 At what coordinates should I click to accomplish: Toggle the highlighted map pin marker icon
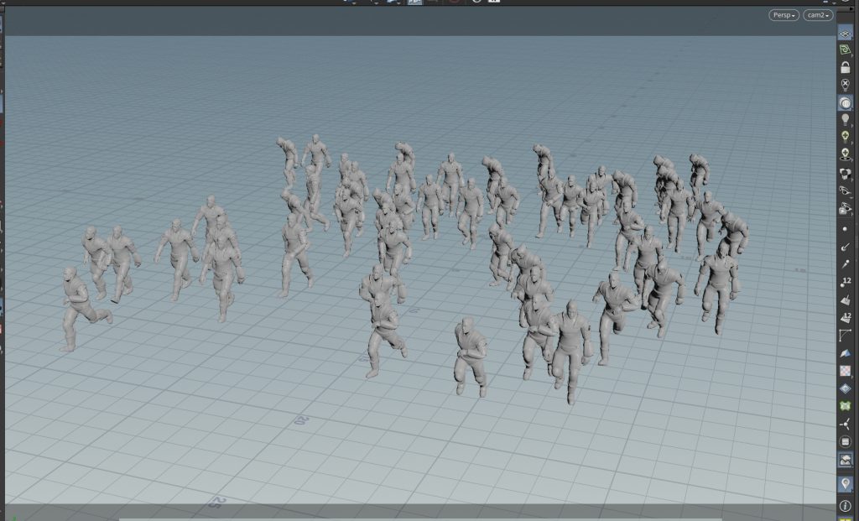[846, 484]
